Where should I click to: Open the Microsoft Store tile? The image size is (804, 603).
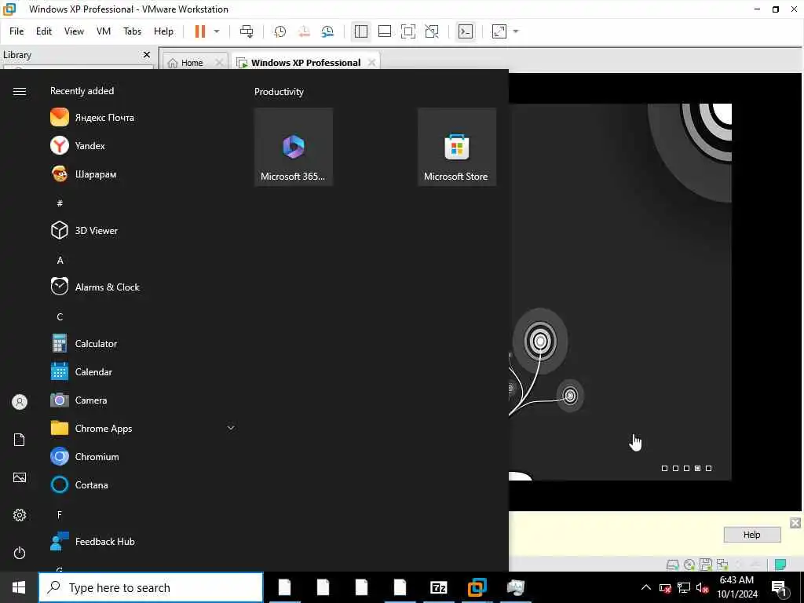[457, 147]
